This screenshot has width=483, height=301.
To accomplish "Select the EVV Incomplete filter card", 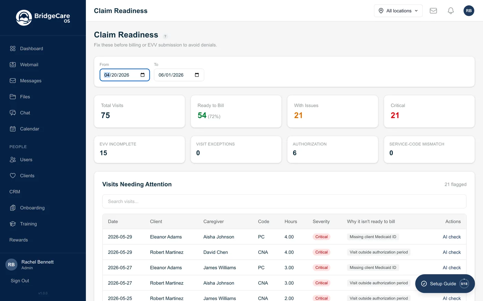I will click(139, 149).
